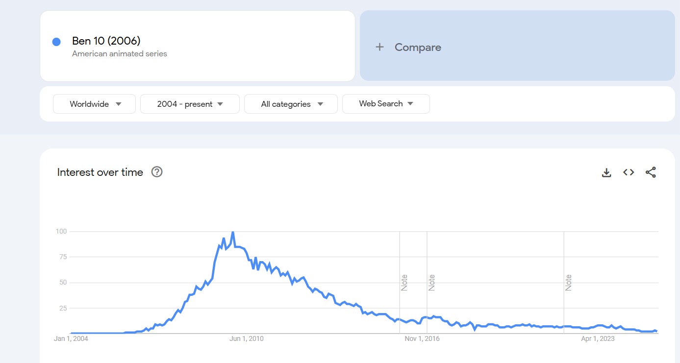The image size is (680, 363).
Task: Click the Apr 1, 2023 axis date label
Action: coord(598,339)
